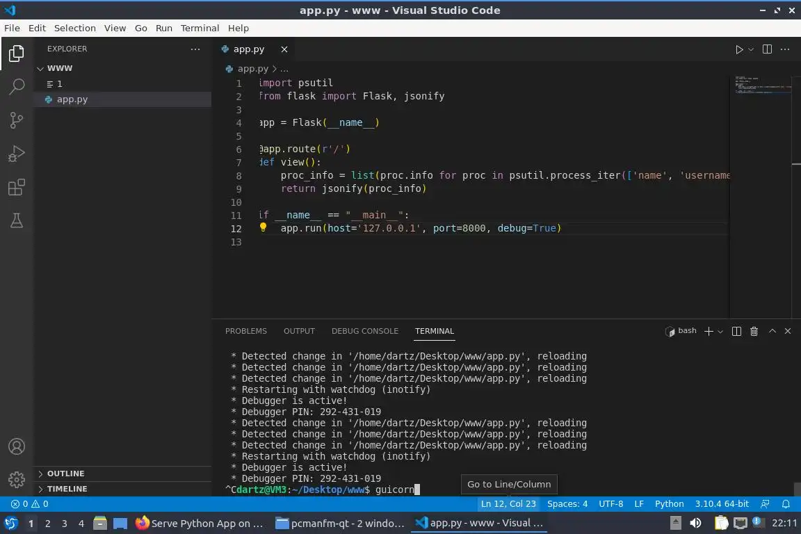Change end of line sequence LF

[x=639, y=504]
